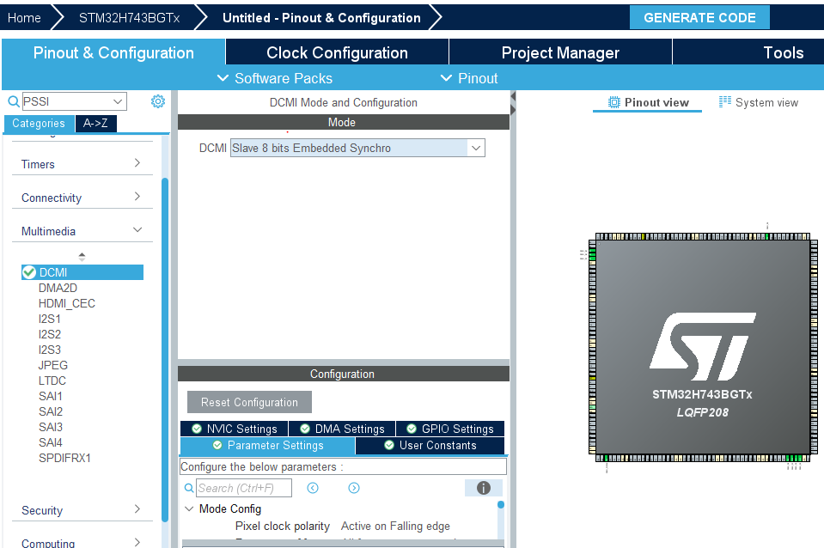The image size is (824, 548).
Task: Click the green check on NVIC Settings
Action: pos(197,428)
